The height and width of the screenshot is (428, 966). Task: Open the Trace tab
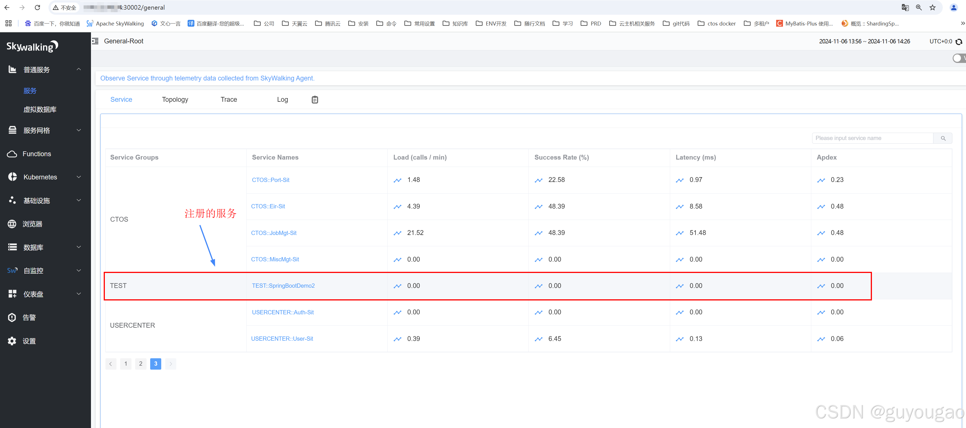[229, 99]
